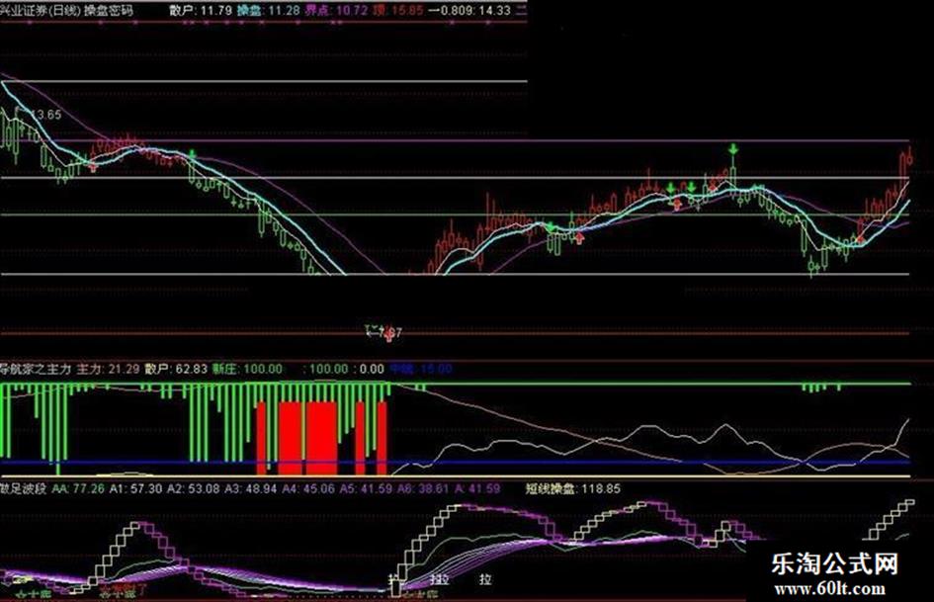Image resolution: width=934 pixels, height=602 pixels.
Task: Click the 0.809: 14.33 indicator value
Action: point(469,10)
